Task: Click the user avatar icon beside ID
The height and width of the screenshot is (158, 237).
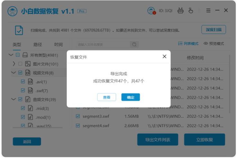Action: [x=151, y=11]
